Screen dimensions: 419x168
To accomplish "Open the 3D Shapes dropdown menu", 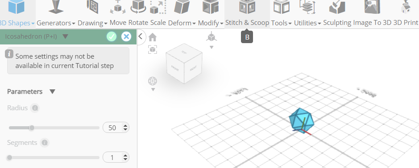I will click(x=33, y=24).
